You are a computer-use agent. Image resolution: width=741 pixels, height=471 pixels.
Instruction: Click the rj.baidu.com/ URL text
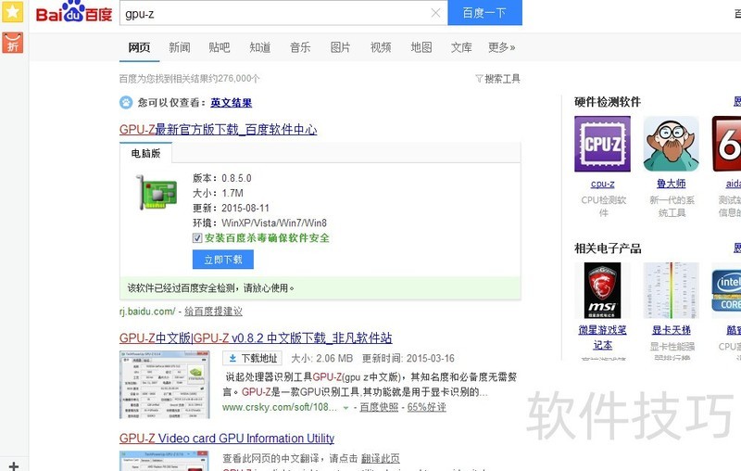pos(147,312)
